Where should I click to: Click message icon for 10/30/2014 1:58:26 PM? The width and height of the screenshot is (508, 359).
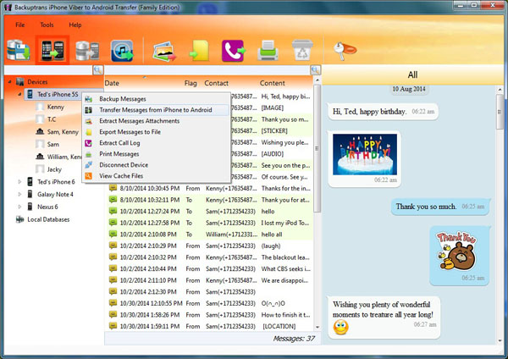113,314
